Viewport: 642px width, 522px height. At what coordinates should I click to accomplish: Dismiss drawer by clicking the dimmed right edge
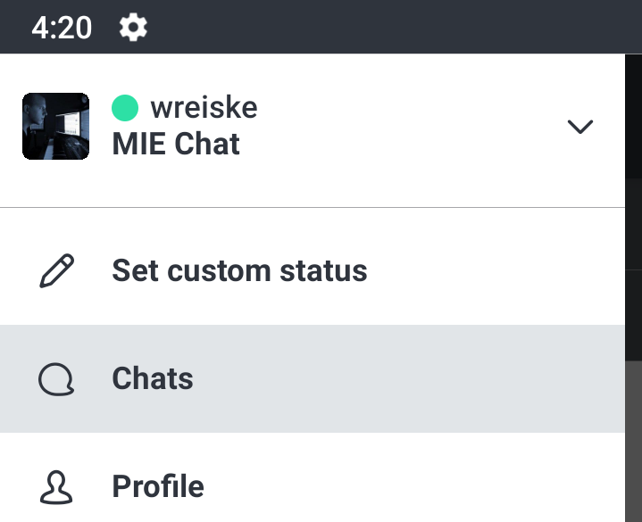tap(633, 223)
